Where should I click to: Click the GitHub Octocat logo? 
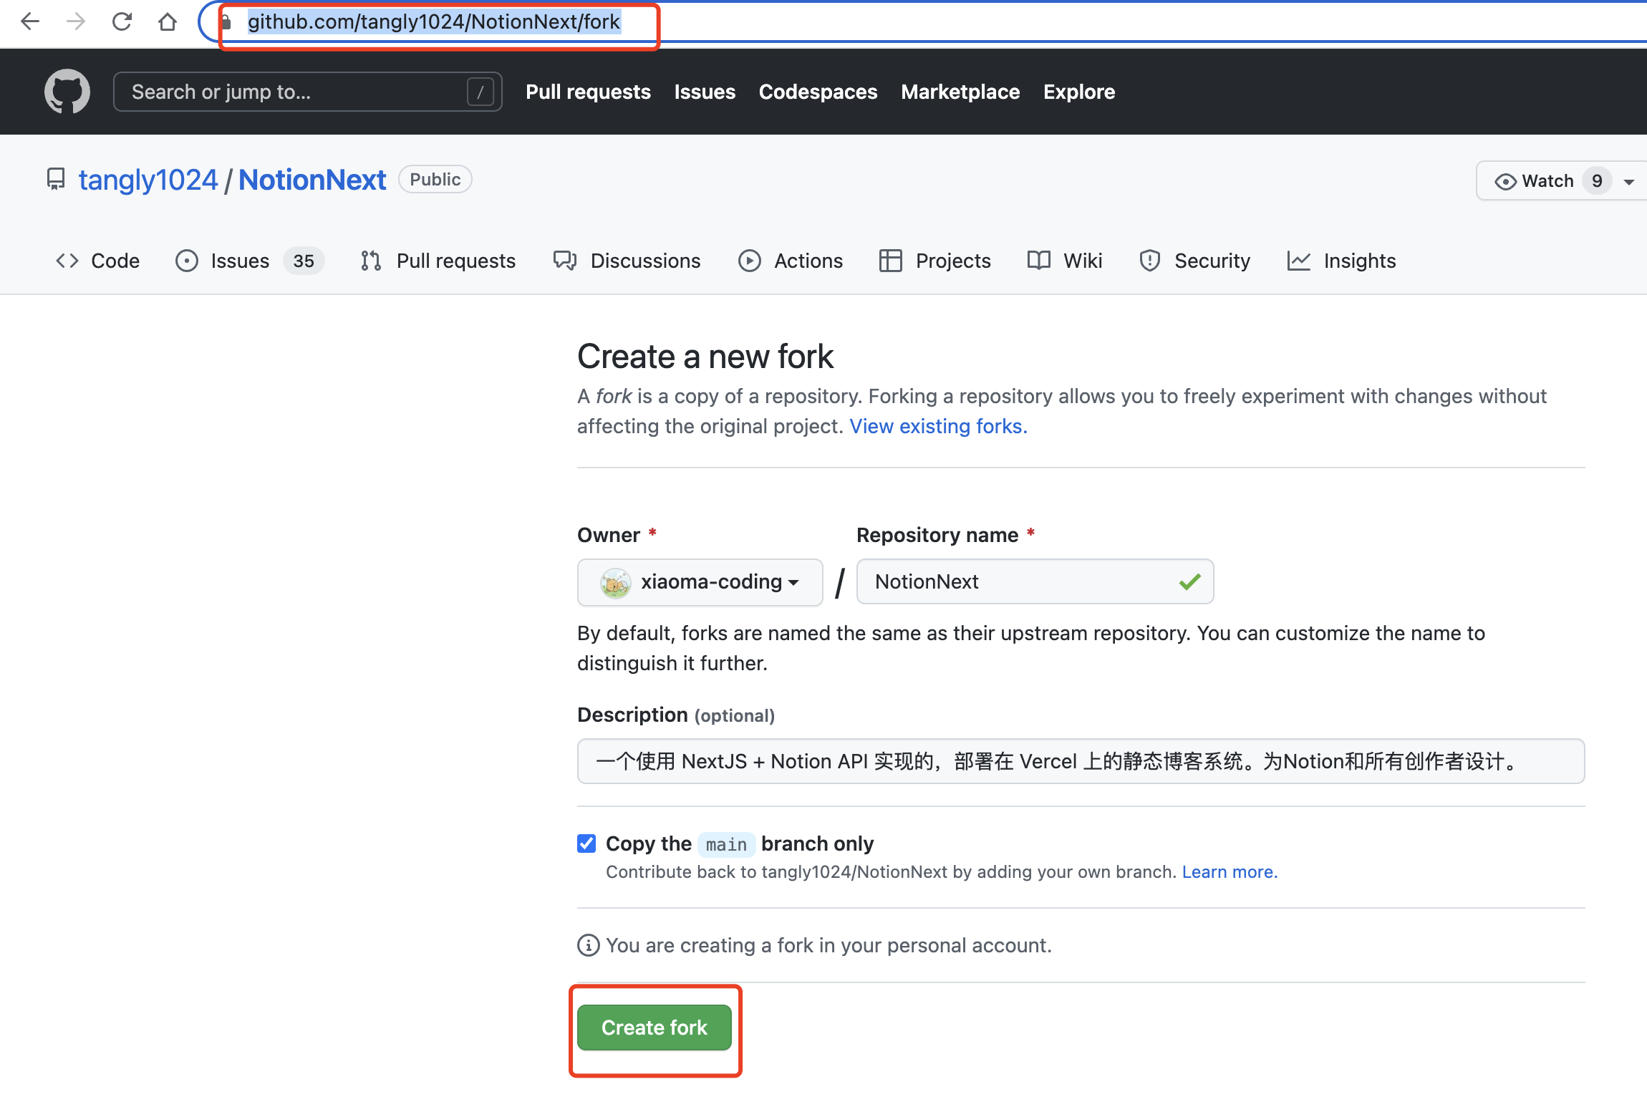point(67,92)
